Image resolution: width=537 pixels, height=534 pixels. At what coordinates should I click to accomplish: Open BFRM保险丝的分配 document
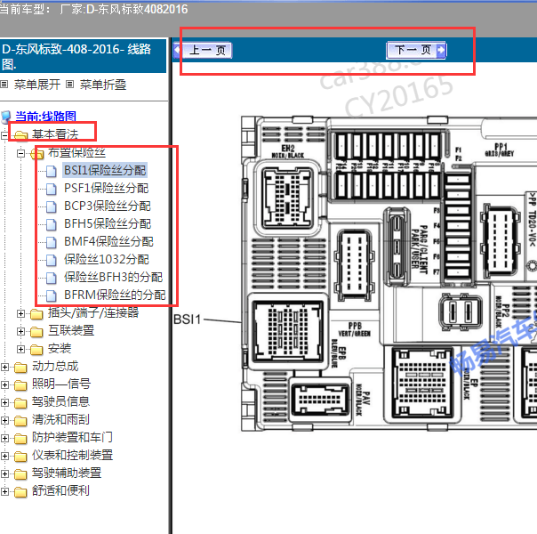pos(115,295)
